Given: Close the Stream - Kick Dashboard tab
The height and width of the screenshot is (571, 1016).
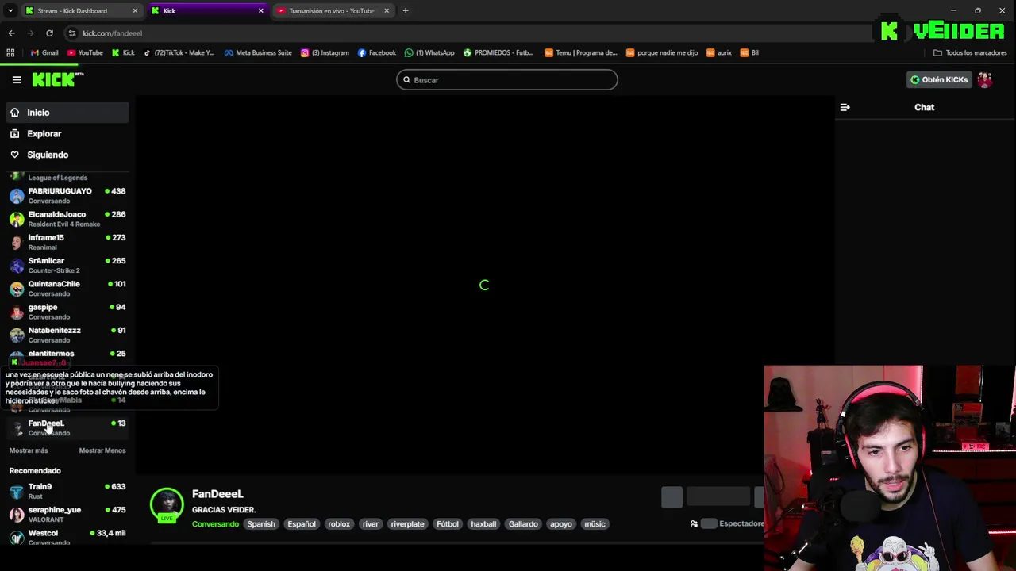Looking at the screenshot, I should click(135, 11).
